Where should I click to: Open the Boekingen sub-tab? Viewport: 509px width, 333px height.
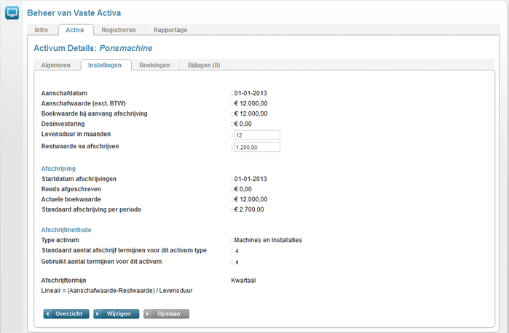(154, 65)
